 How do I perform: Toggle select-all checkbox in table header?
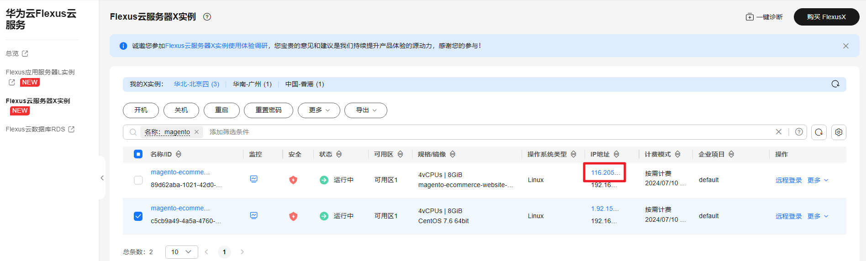[x=138, y=154]
